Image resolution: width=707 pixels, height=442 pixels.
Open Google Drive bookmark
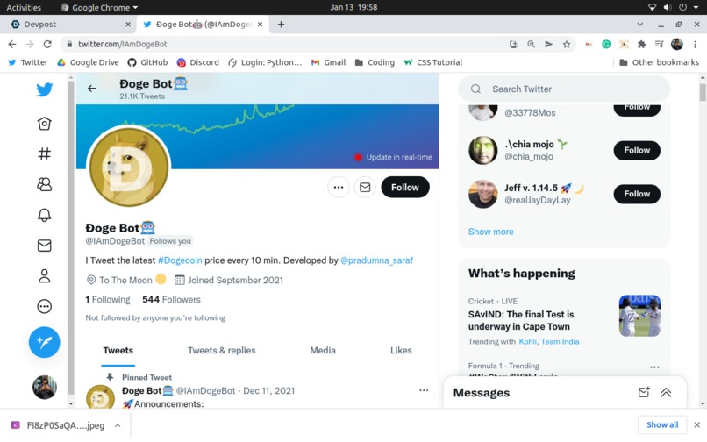tap(88, 62)
